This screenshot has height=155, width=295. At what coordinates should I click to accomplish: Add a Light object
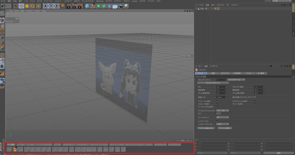click(126, 6)
